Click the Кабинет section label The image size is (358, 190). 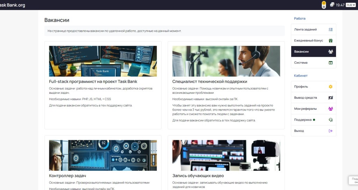[x=301, y=76]
